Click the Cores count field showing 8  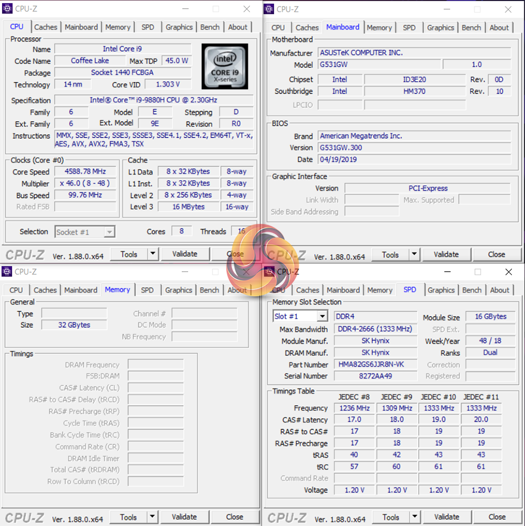(182, 231)
